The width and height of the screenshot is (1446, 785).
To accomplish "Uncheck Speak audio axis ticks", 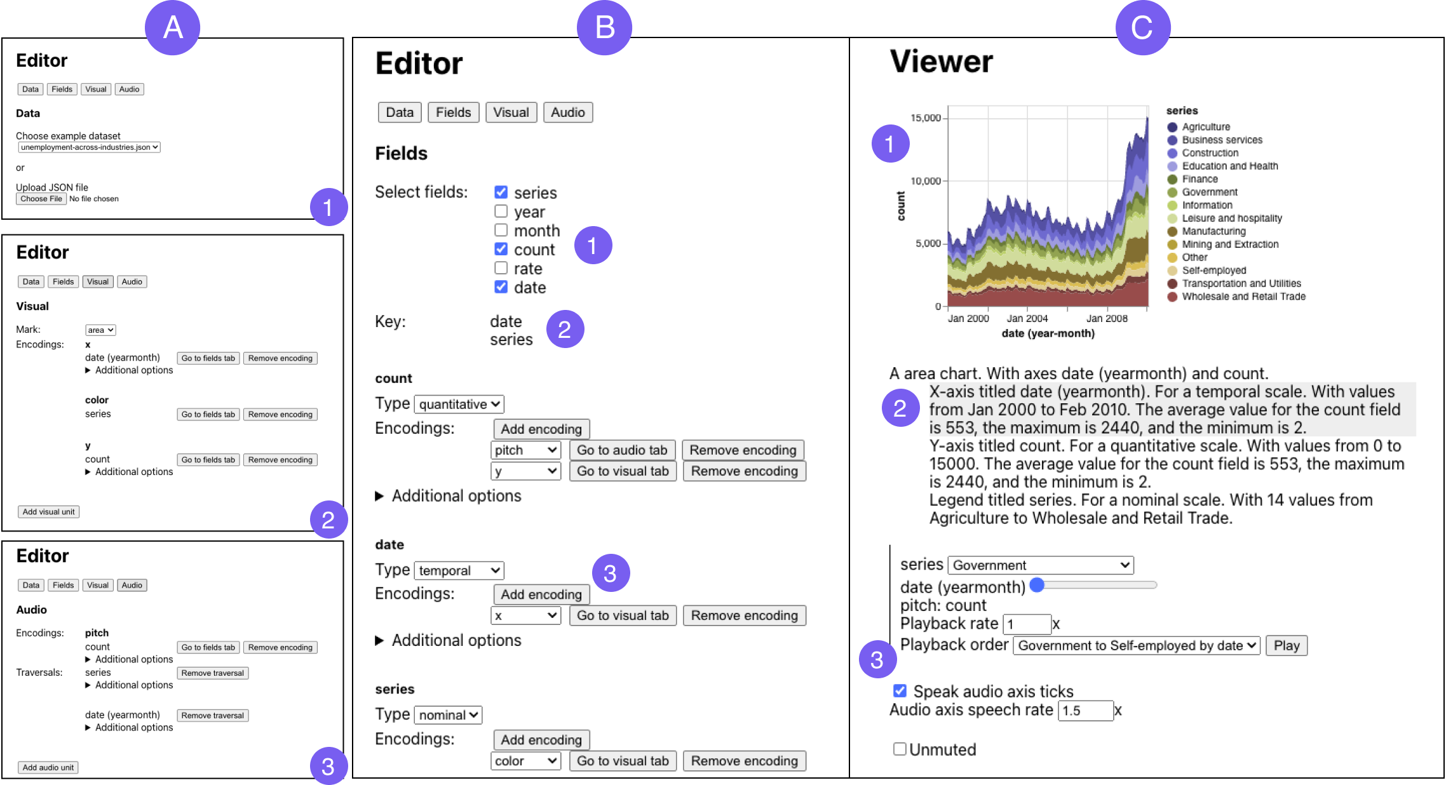I will click(900, 690).
